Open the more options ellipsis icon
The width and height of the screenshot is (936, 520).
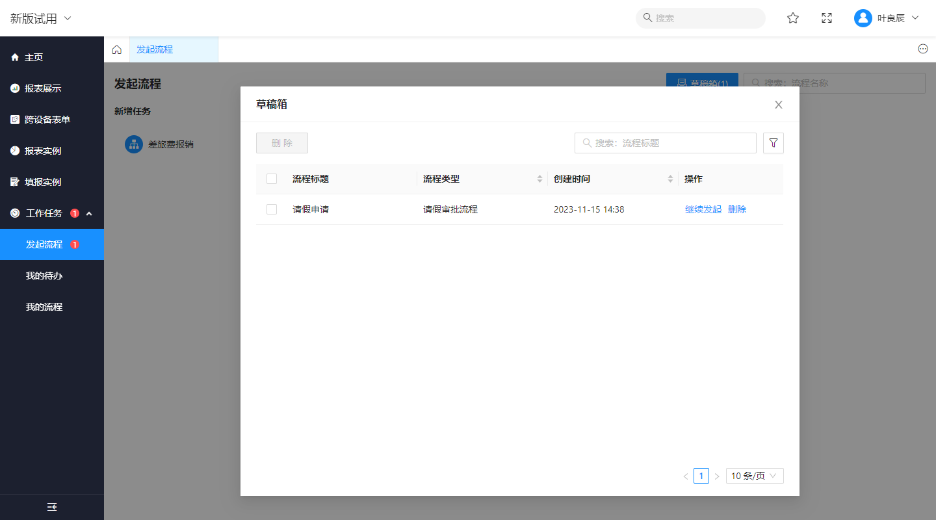pos(923,49)
